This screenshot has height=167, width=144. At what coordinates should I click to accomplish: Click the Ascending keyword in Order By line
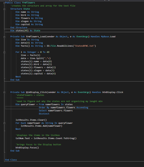point(82,107)
